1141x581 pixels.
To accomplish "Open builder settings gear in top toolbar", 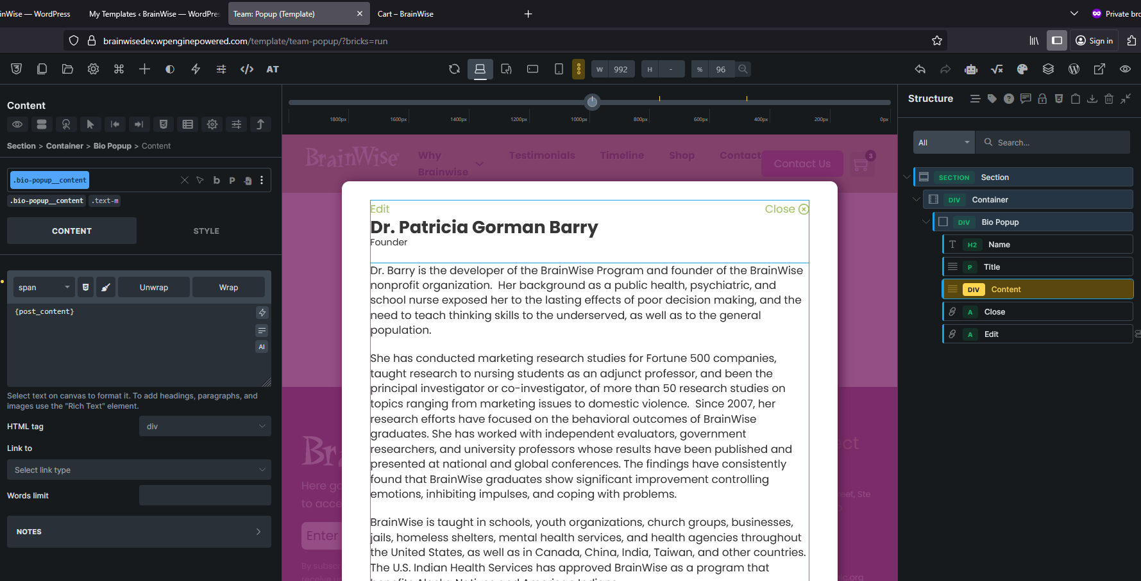I will click(93, 69).
